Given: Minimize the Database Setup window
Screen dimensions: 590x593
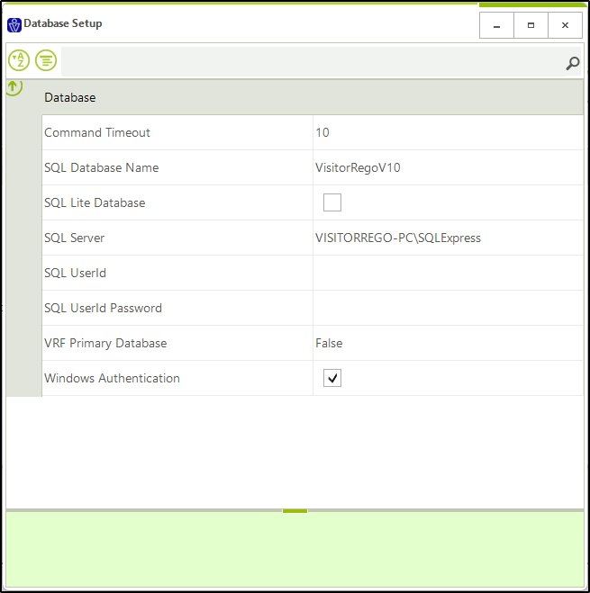Looking at the screenshot, I should [x=496, y=25].
